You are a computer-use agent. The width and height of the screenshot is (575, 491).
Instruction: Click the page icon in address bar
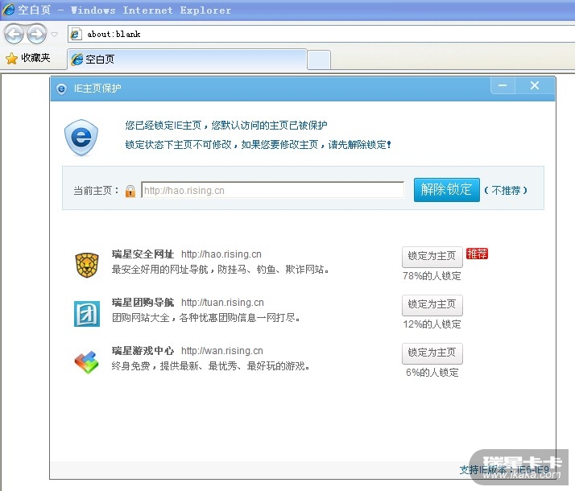pos(76,34)
